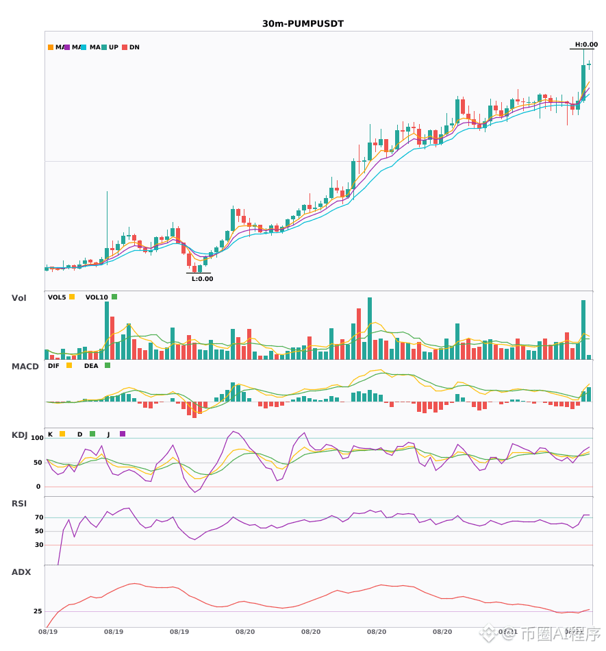Click the DN legend text
This screenshot has height=651, width=606.
click(x=134, y=47)
